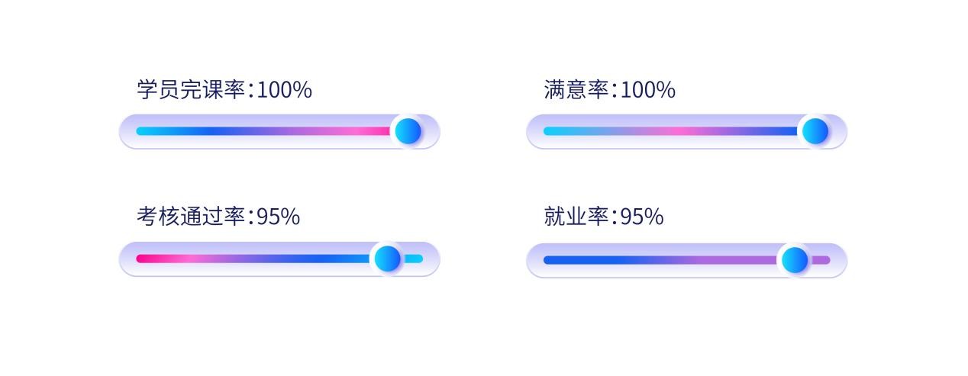Click the 学员完课率:100% label

224,89
